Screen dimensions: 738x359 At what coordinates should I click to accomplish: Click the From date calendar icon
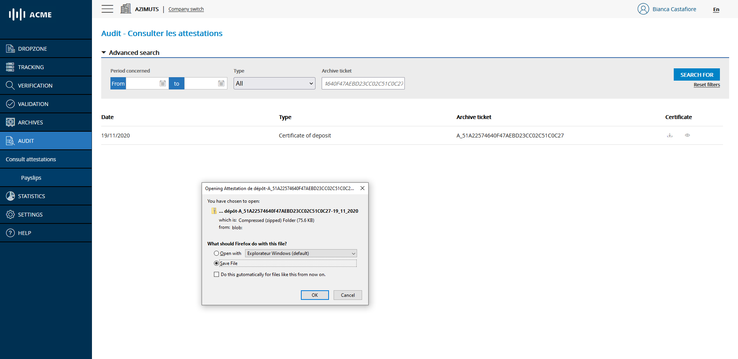[x=163, y=83]
